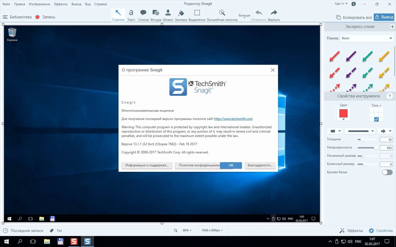Open the info icon next to Sign In
396x247 pixels.
point(354,4)
